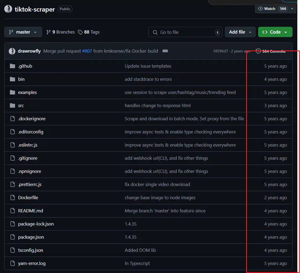Open the .dockerignore file

click(x=32, y=119)
